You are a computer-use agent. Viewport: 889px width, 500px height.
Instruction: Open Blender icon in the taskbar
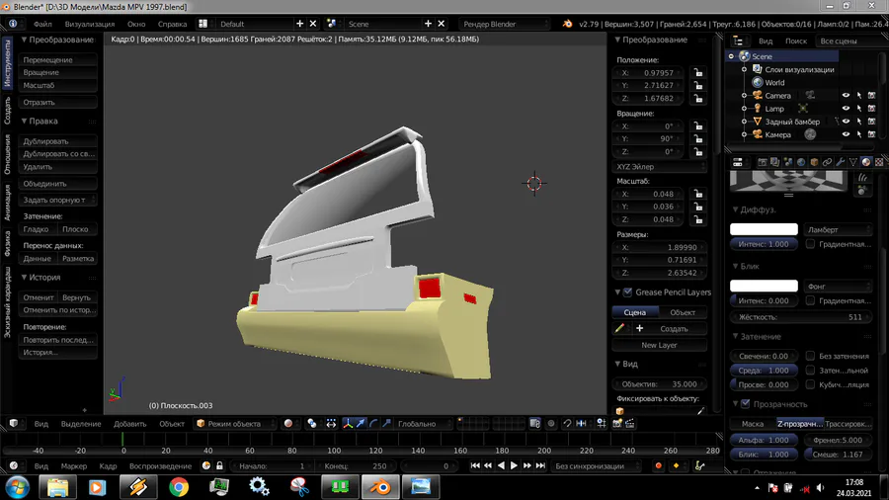click(x=380, y=487)
